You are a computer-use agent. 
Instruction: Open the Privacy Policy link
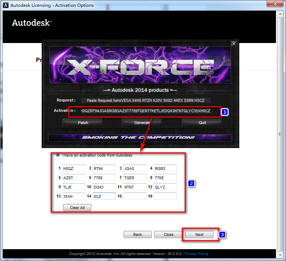pyautogui.click(x=197, y=254)
